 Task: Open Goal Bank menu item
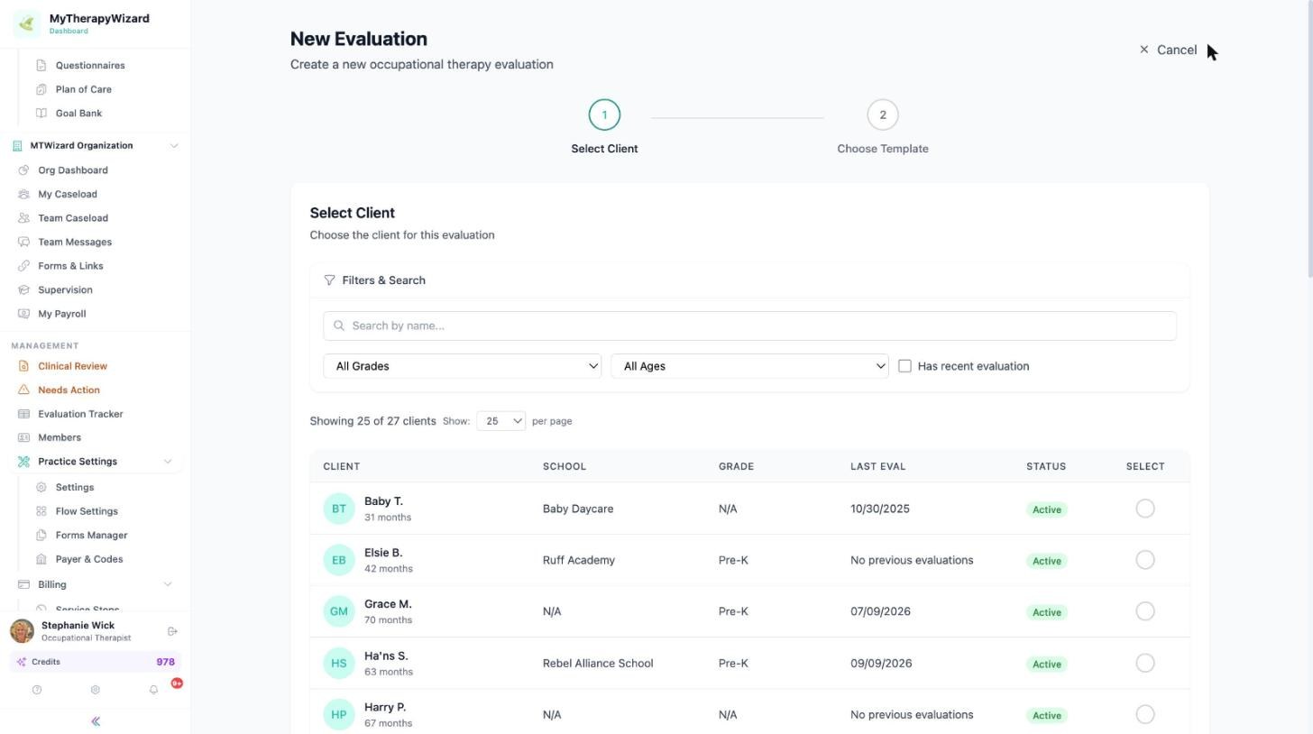(x=78, y=114)
